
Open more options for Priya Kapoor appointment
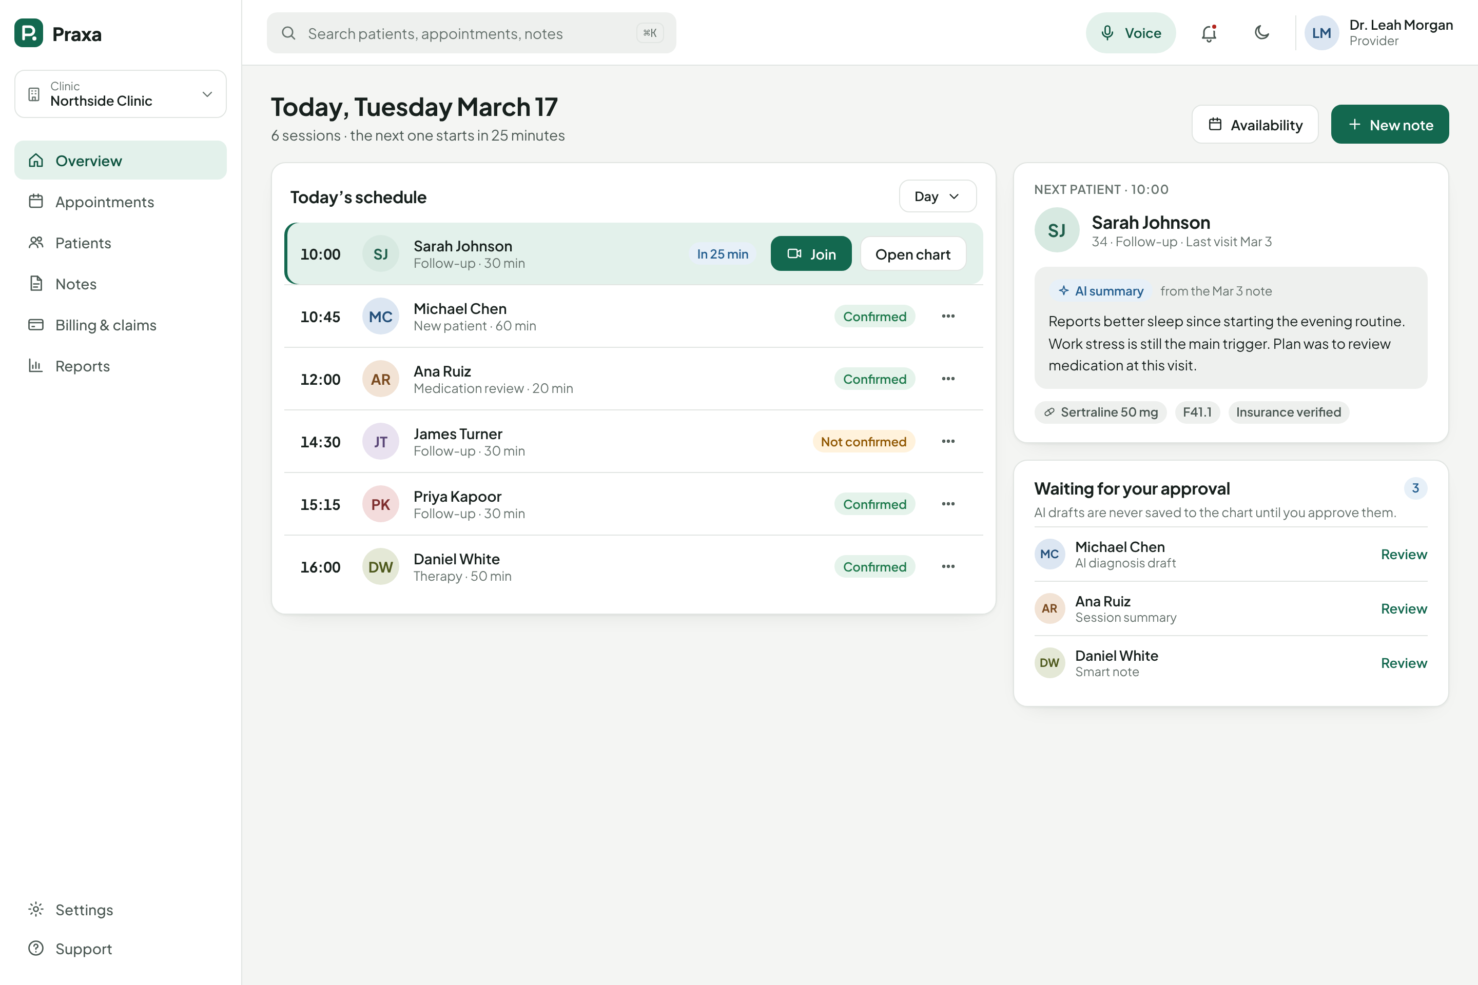click(x=948, y=504)
